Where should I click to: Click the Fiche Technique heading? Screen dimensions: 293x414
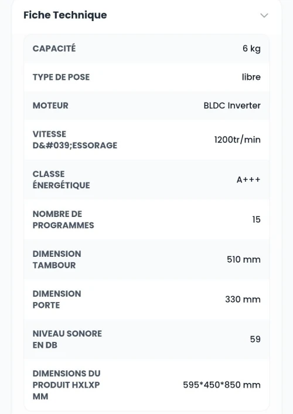click(65, 15)
